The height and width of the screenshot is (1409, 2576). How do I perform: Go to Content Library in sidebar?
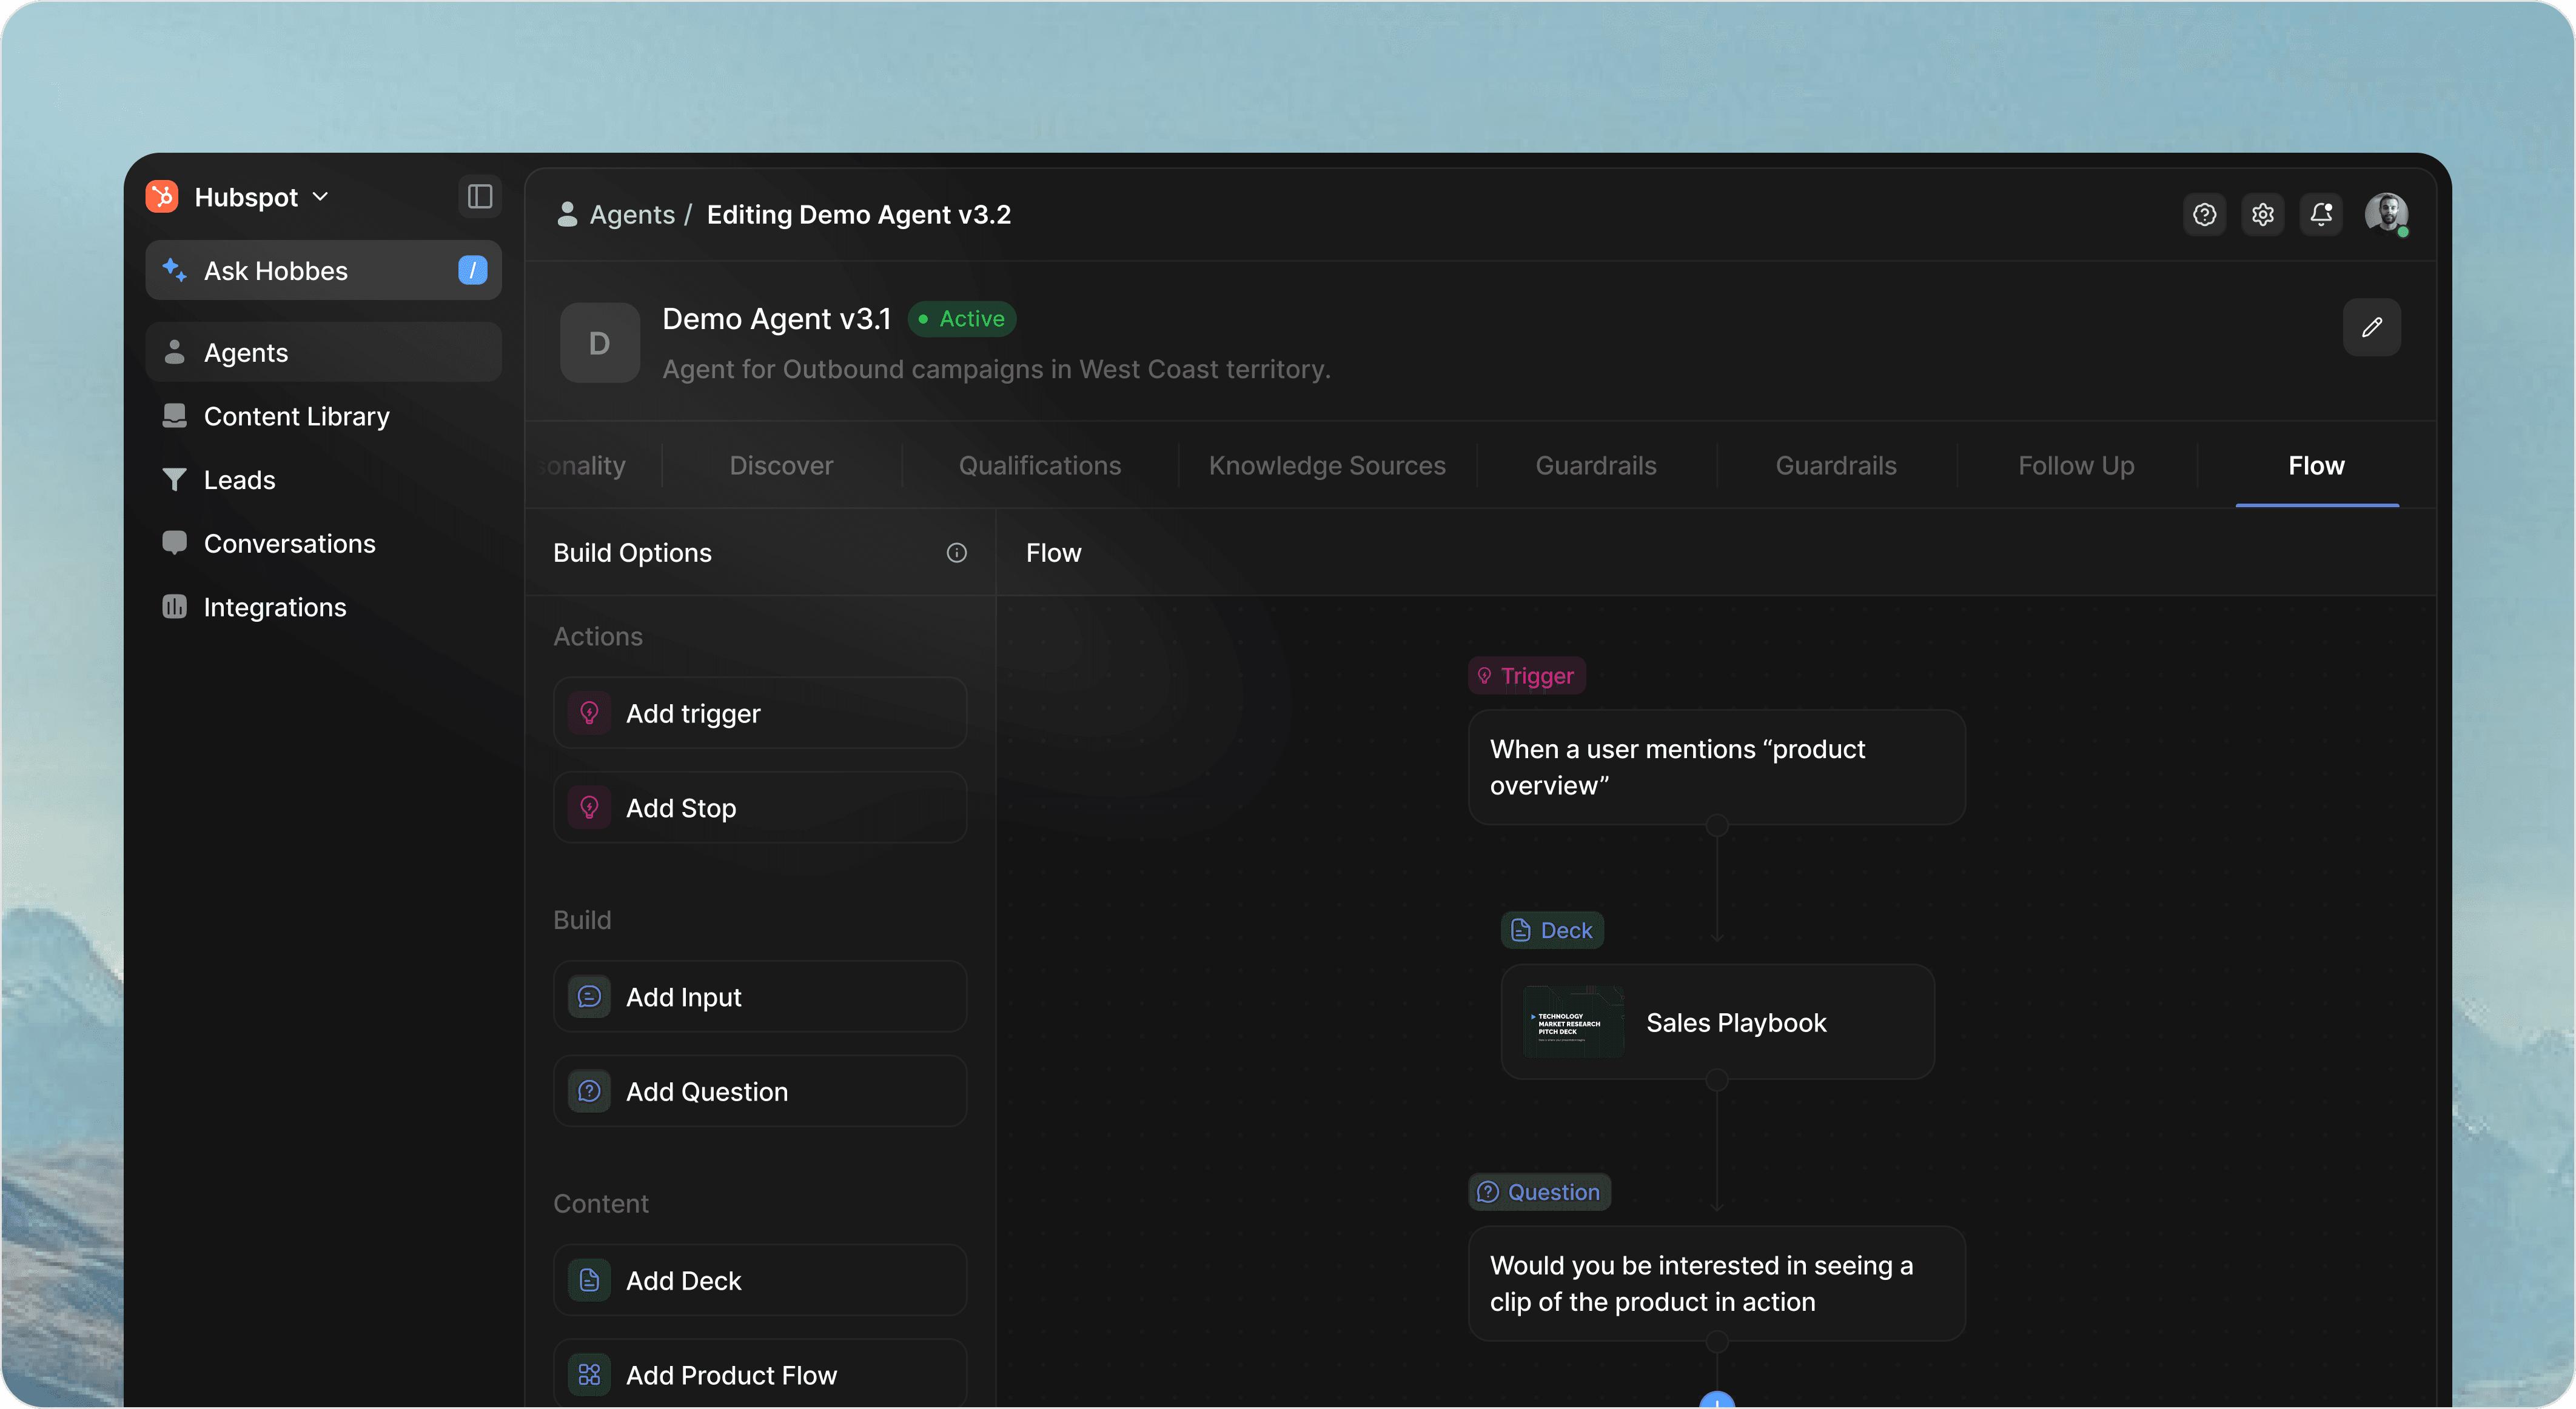click(x=296, y=417)
